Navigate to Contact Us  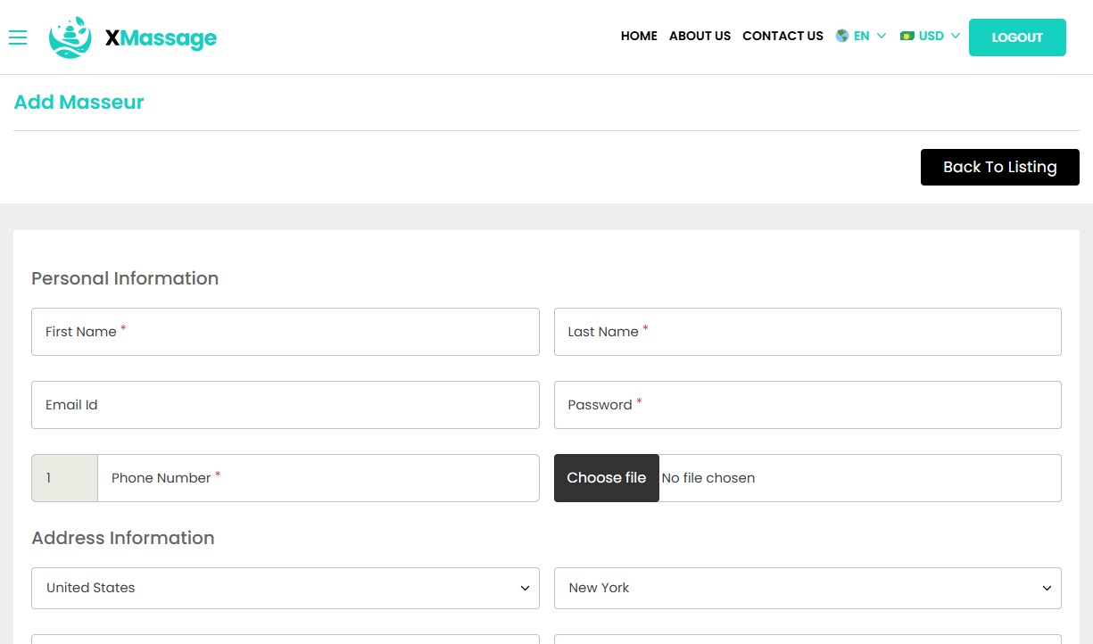pyautogui.click(x=782, y=37)
